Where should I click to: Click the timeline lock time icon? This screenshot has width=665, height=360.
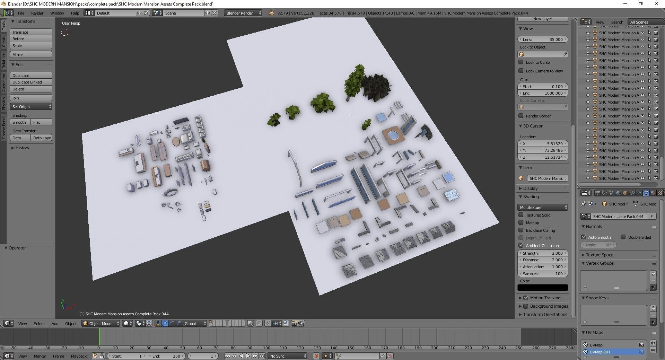click(x=102, y=356)
